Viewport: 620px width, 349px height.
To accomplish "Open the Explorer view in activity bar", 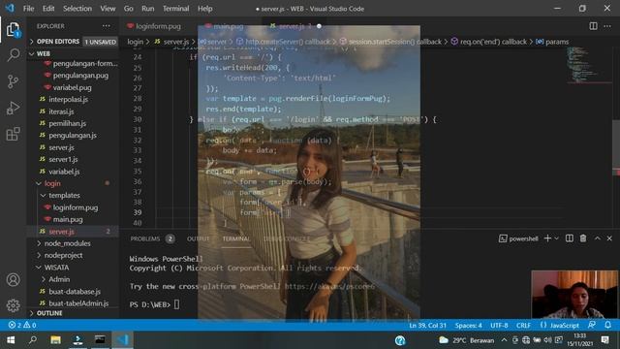I will coord(13,29).
